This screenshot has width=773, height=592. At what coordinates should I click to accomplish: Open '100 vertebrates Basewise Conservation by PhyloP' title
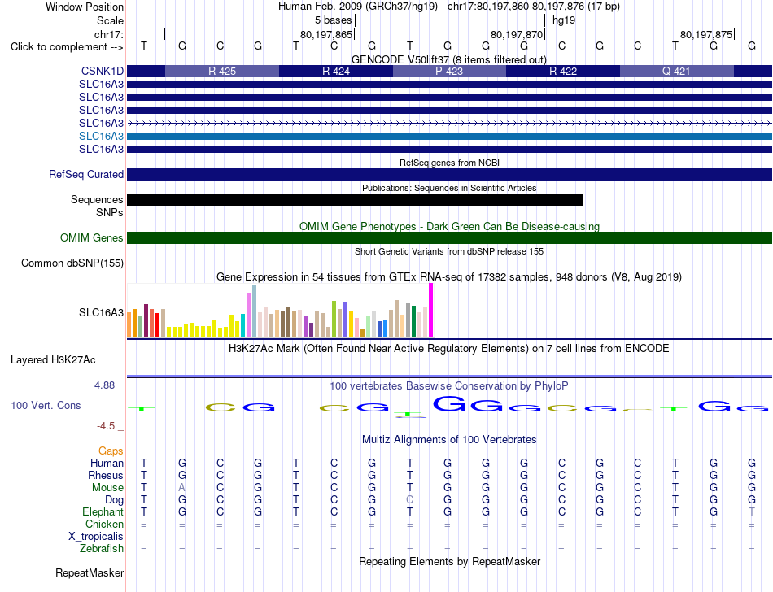coord(449,386)
